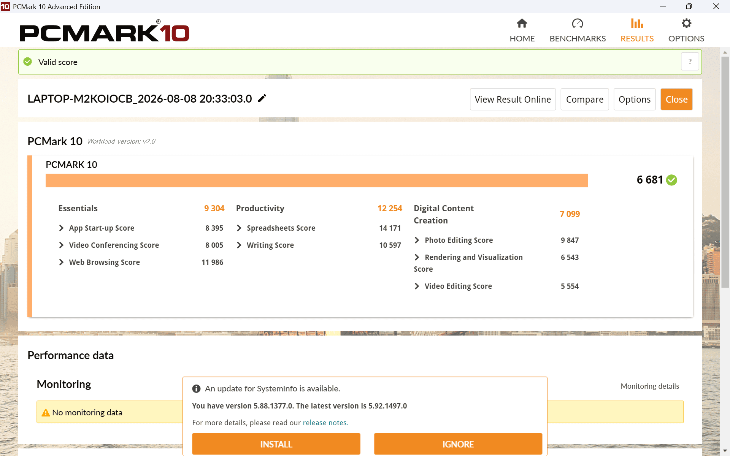Image resolution: width=730 pixels, height=456 pixels.
Task: Click the Digital Content Creation score 7 099
Action: pyautogui.click(x=570, y=214)
